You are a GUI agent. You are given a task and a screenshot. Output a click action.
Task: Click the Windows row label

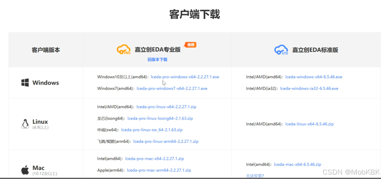pyautogui.click(x=46, y=83)
